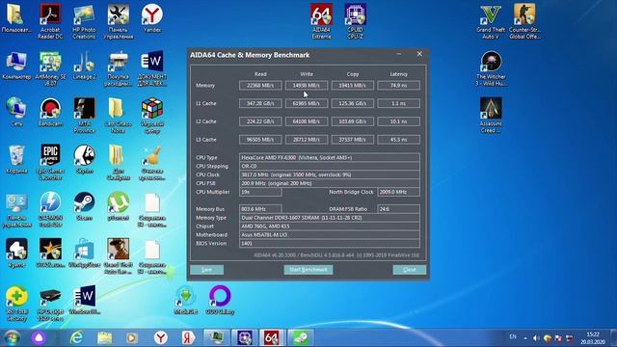Open the HP Photo Creations shortcut
This screenshot has width=617, height=347.
click(x=84, y=21)
